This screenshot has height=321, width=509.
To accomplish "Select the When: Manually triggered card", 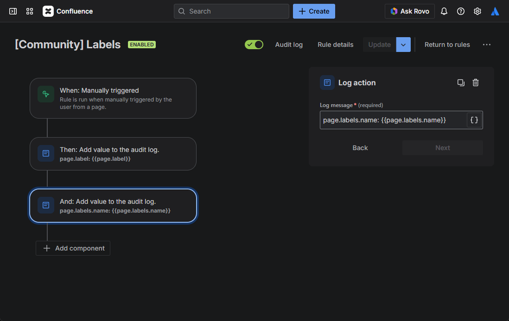I will (113, 98).
